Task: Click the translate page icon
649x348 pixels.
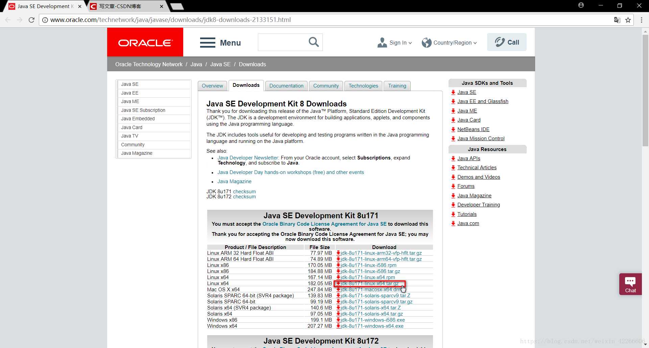Action: (x=617, y=20)
